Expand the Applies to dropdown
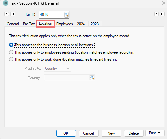The height and width of the screenshot is (139, 167). point(57,68)
